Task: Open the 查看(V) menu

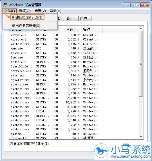Action: pos(40,11)
